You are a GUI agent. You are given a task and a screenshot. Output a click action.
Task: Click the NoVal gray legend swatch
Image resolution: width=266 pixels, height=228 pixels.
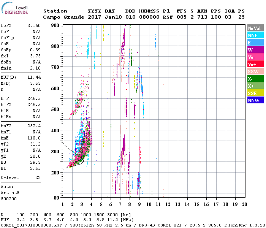pyautogui.click(x=255, y=28)
